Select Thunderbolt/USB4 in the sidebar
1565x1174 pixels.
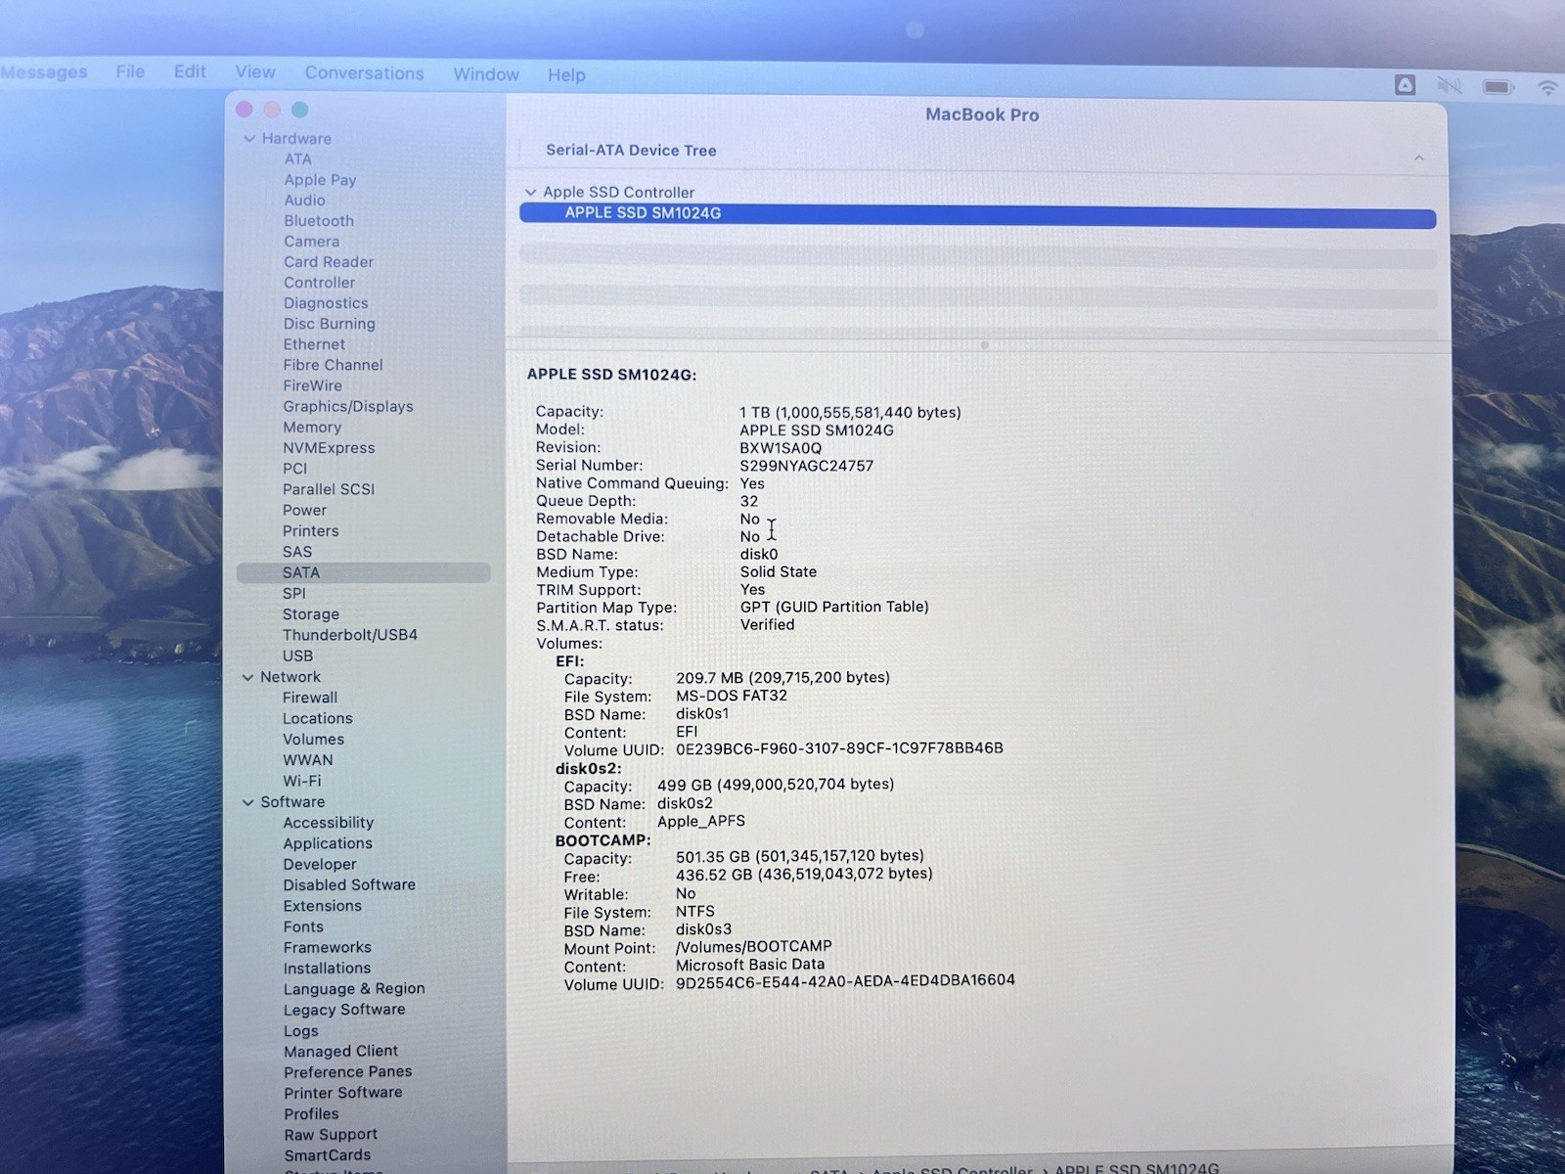coord(350,635)
